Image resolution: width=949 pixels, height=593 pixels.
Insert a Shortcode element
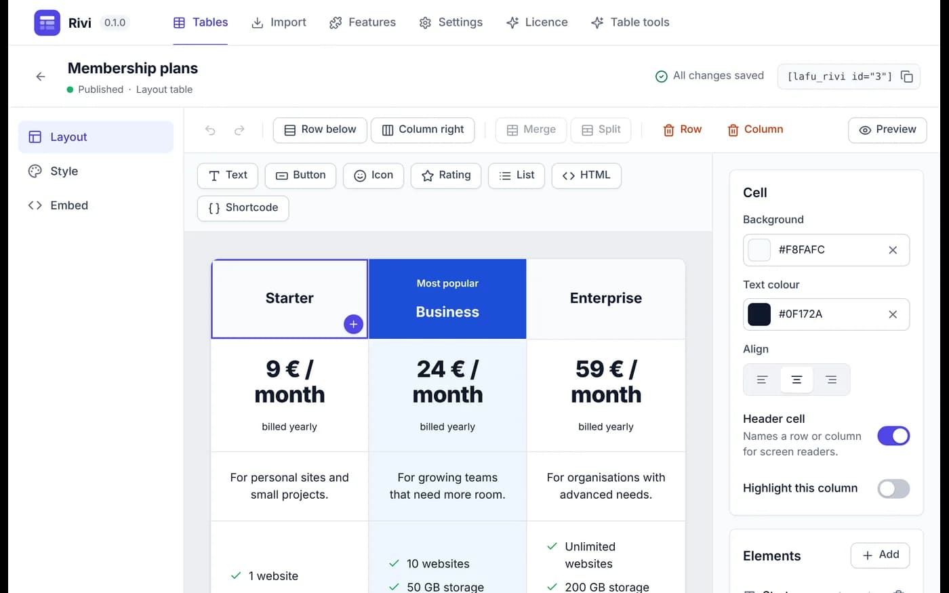[243, 208]
